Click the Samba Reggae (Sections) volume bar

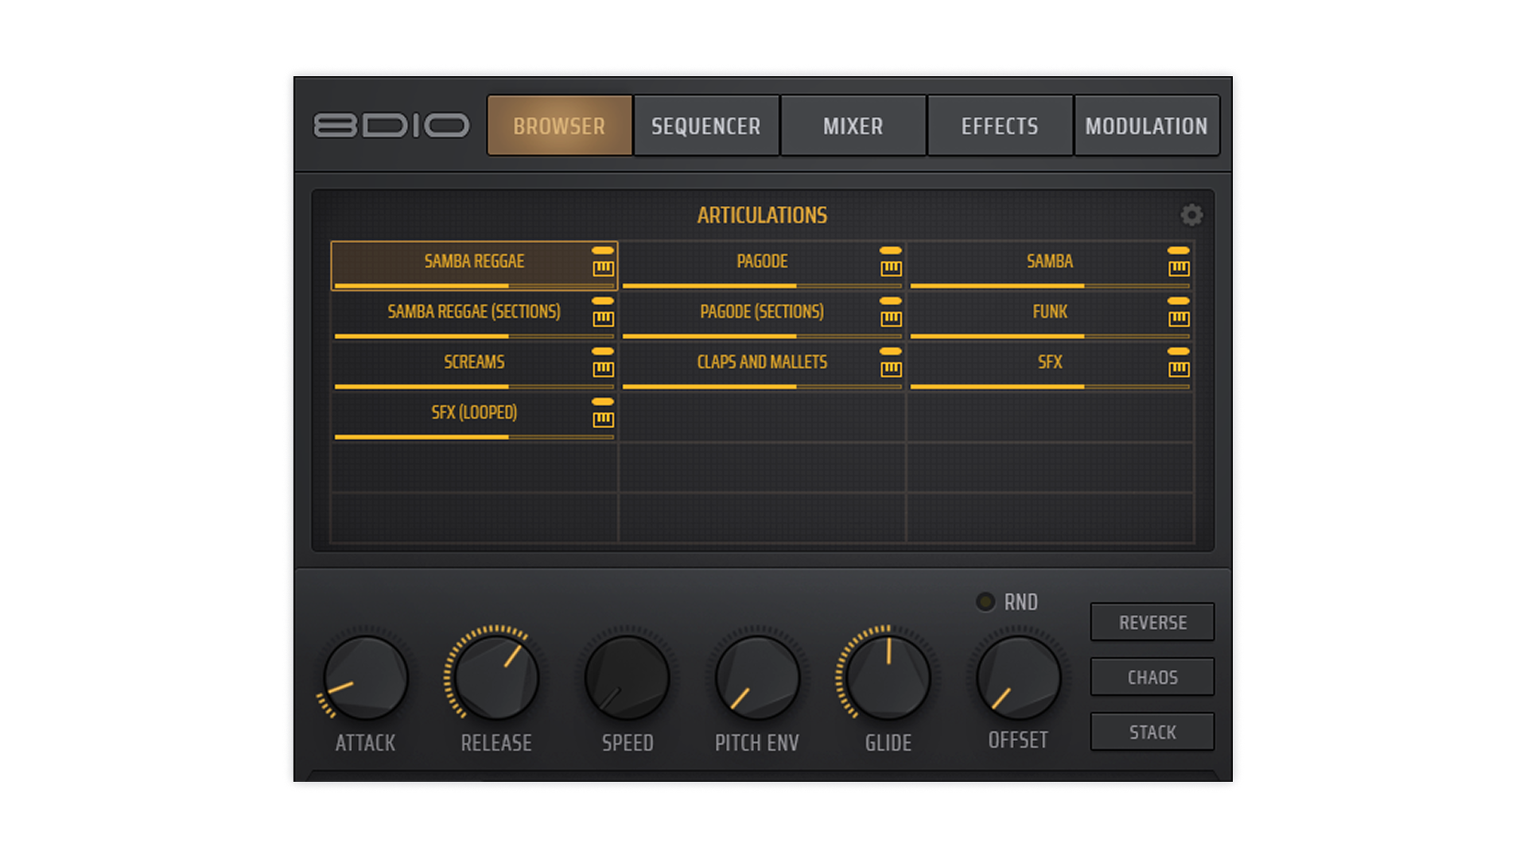tap(473, 336)
